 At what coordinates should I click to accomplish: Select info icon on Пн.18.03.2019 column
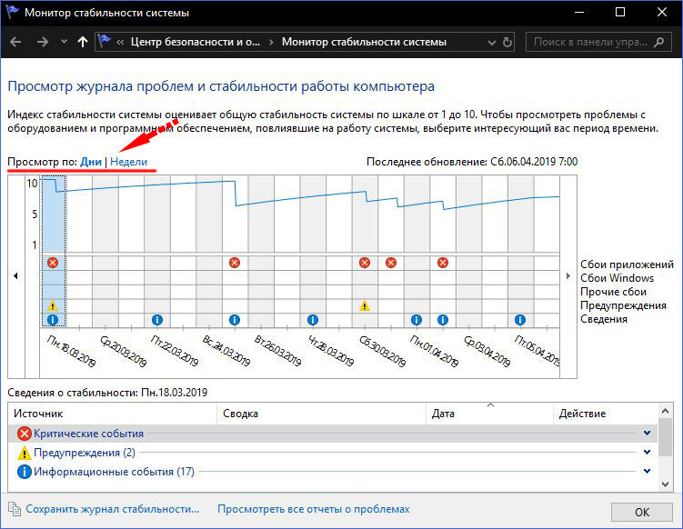click(x=53, y=320)
